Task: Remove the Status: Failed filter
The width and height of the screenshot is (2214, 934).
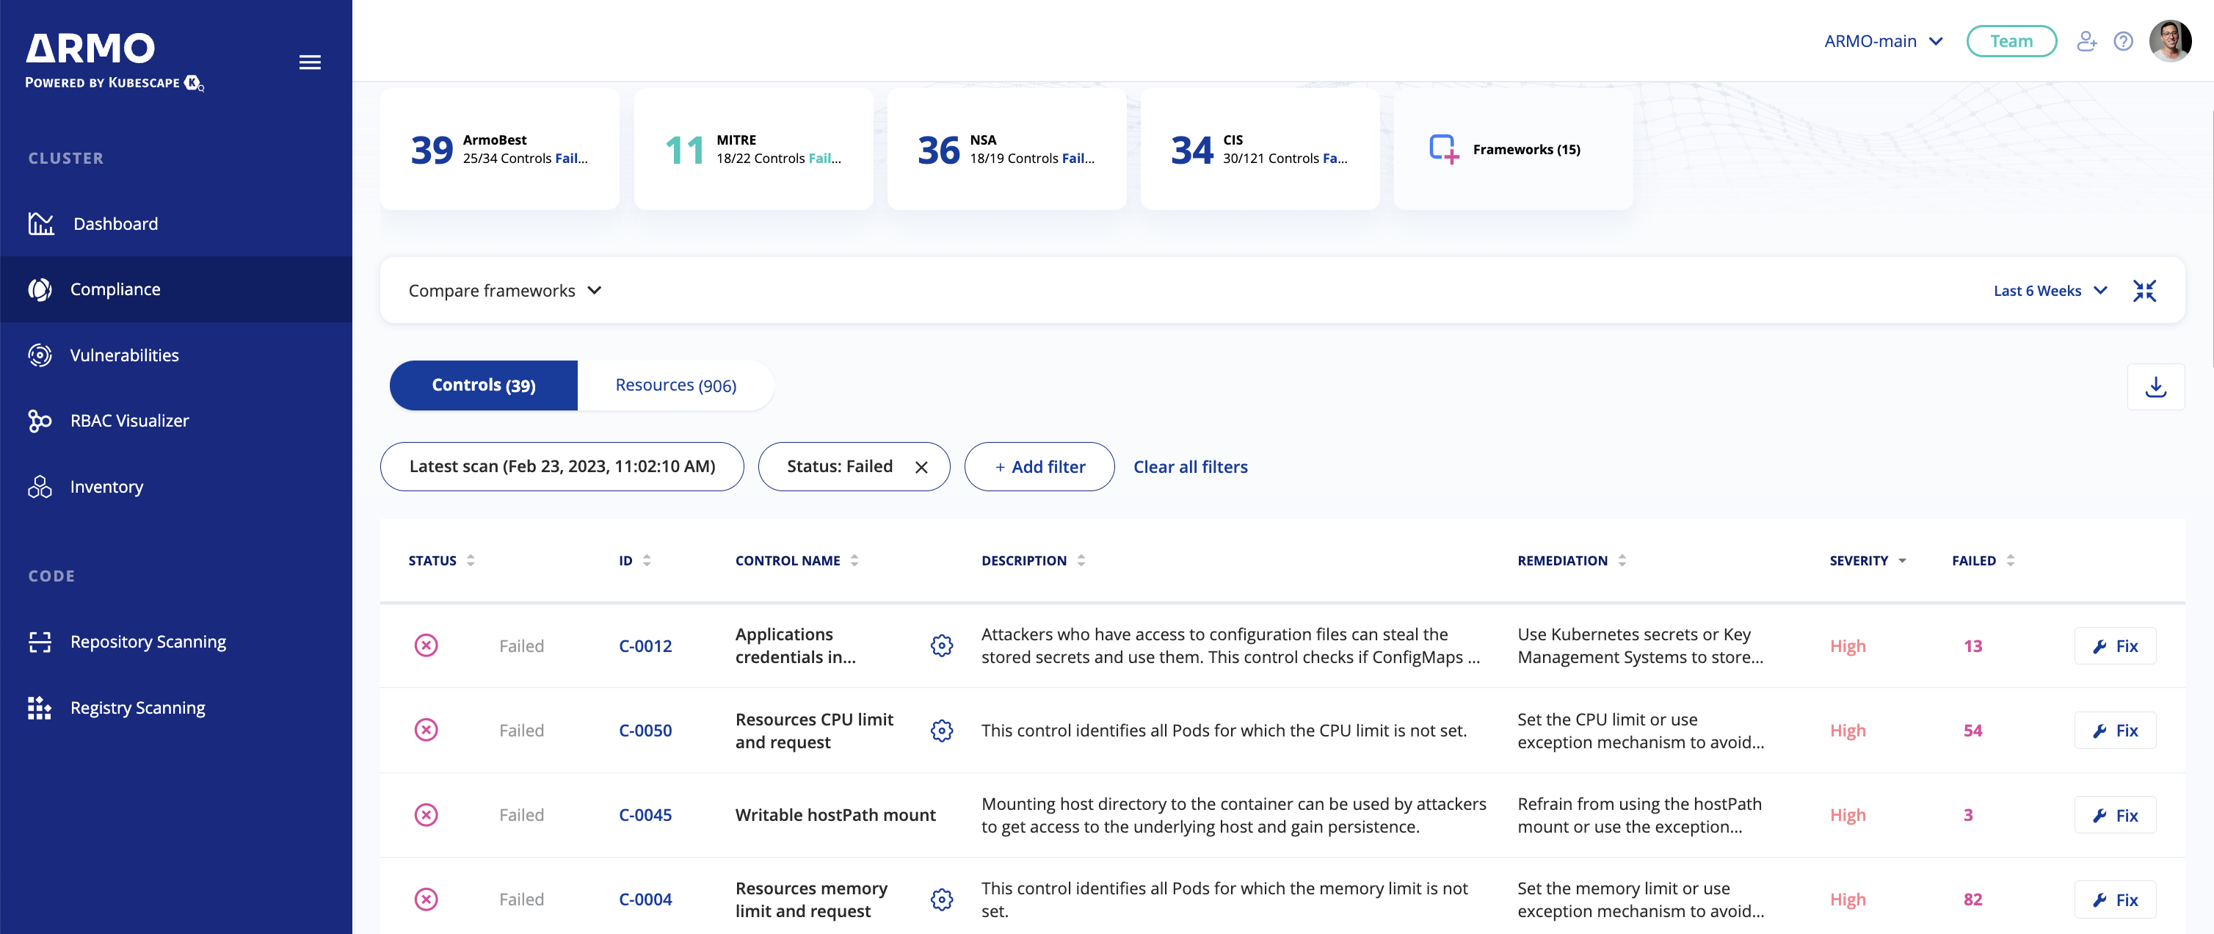Action: (921, 467)
